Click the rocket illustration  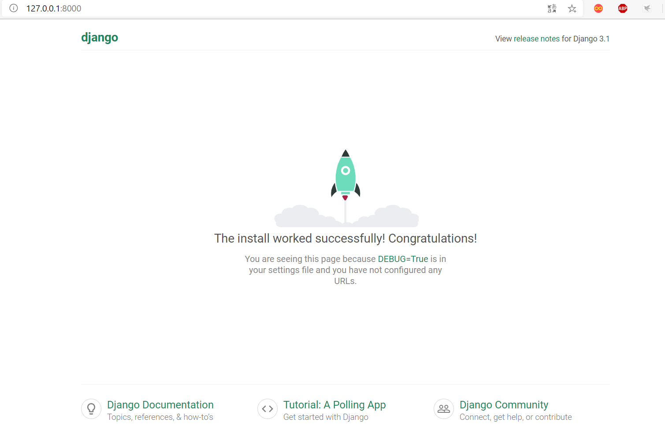coord(346,188)
